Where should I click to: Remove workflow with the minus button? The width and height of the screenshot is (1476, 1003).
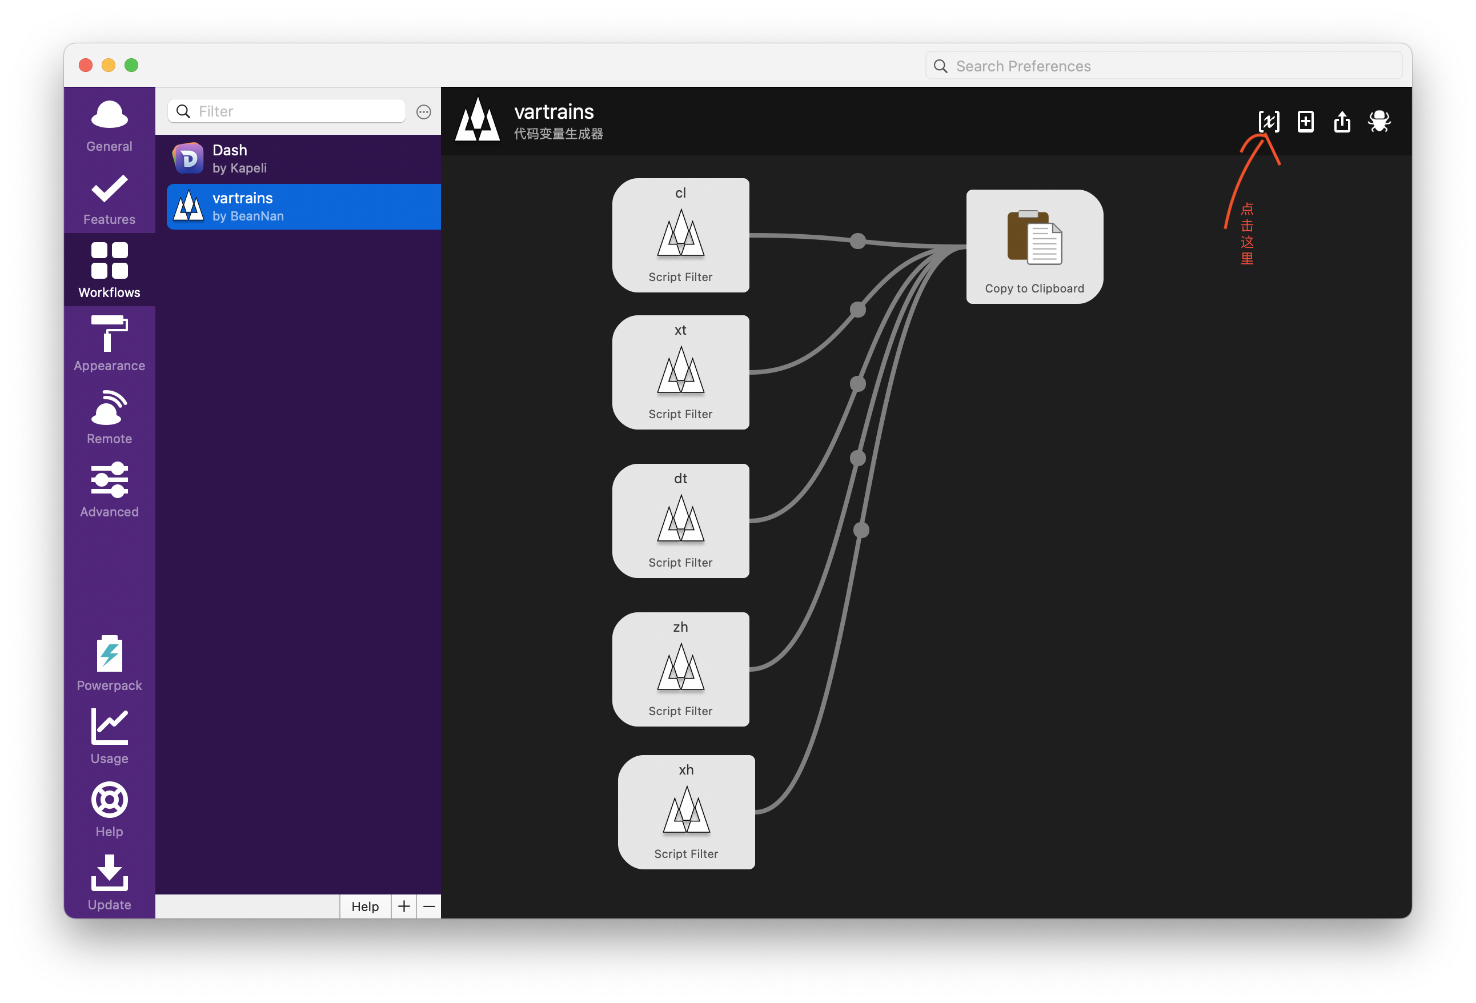tap(430, 906)
